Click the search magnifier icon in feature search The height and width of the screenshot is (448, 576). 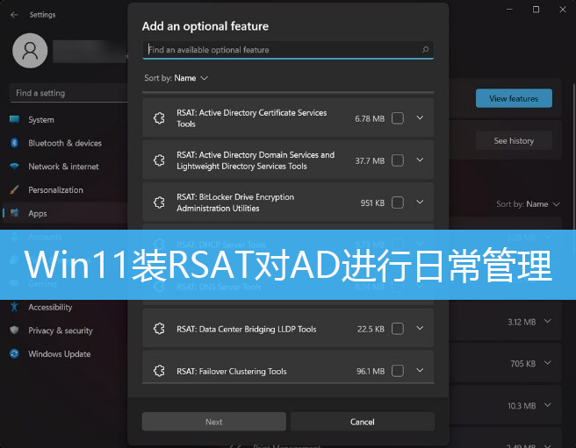426,50
